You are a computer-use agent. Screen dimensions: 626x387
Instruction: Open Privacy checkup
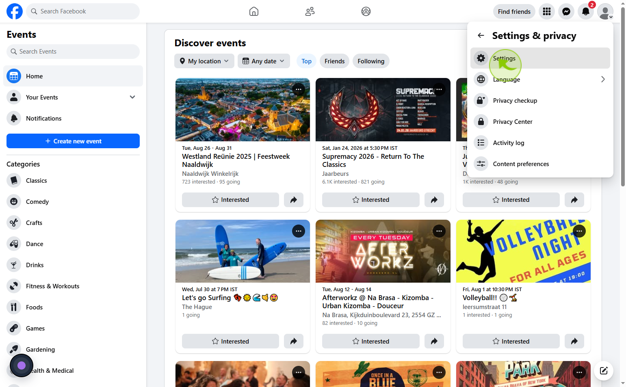pyautogui.click(x=540, y=100)
